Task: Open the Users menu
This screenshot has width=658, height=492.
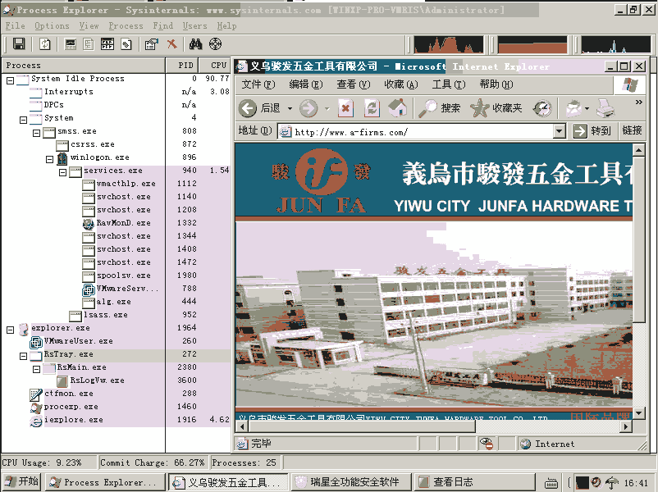Action: tap(194, 26)
